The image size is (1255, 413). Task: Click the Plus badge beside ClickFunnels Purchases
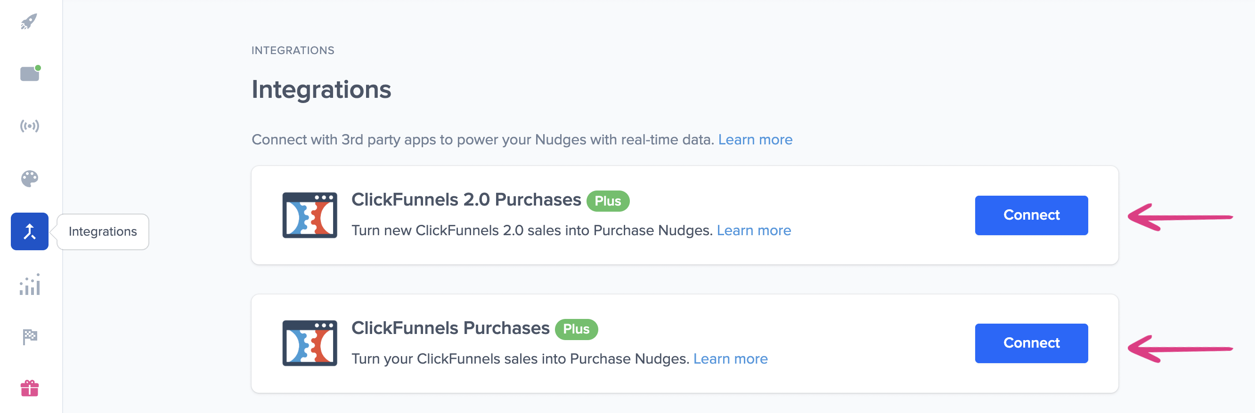576,329
